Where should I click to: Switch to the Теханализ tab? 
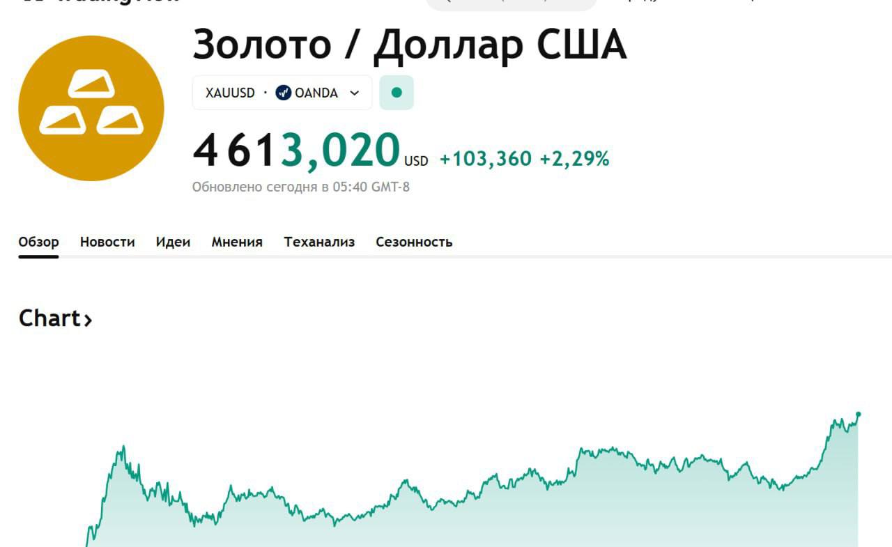tap(319, 242)
